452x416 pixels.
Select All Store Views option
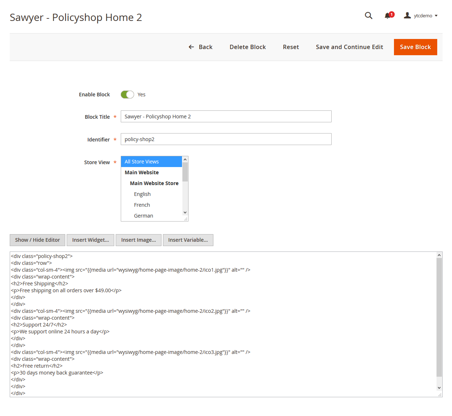[x=151, y=162]
